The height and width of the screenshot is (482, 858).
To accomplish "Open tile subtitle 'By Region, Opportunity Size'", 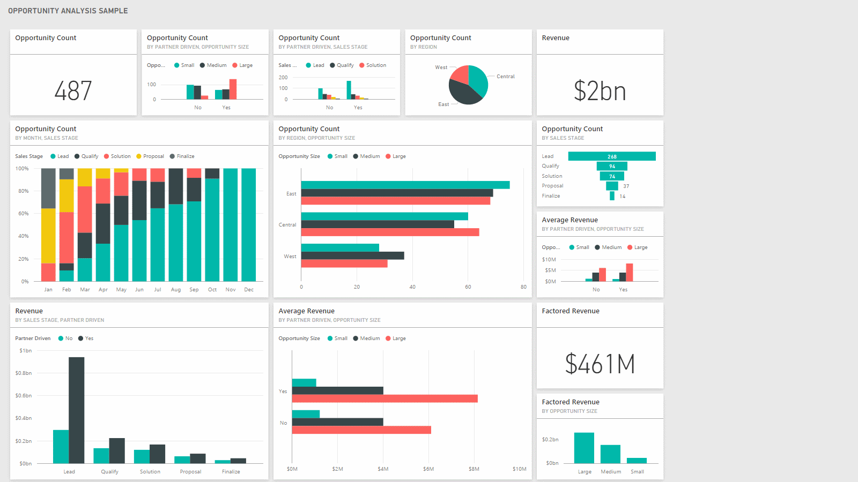I will [317, 138].
